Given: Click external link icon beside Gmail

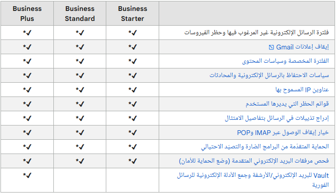Looking at the screenshot, I should click(x=271, y=47).
